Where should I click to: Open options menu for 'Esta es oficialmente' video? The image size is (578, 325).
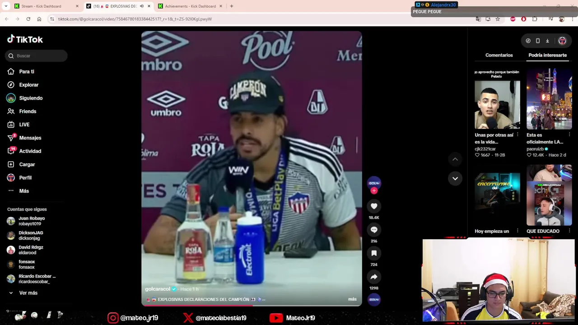[x=569, y=135]
